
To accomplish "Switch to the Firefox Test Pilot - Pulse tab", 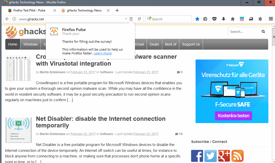I will [x=29, y=10].
